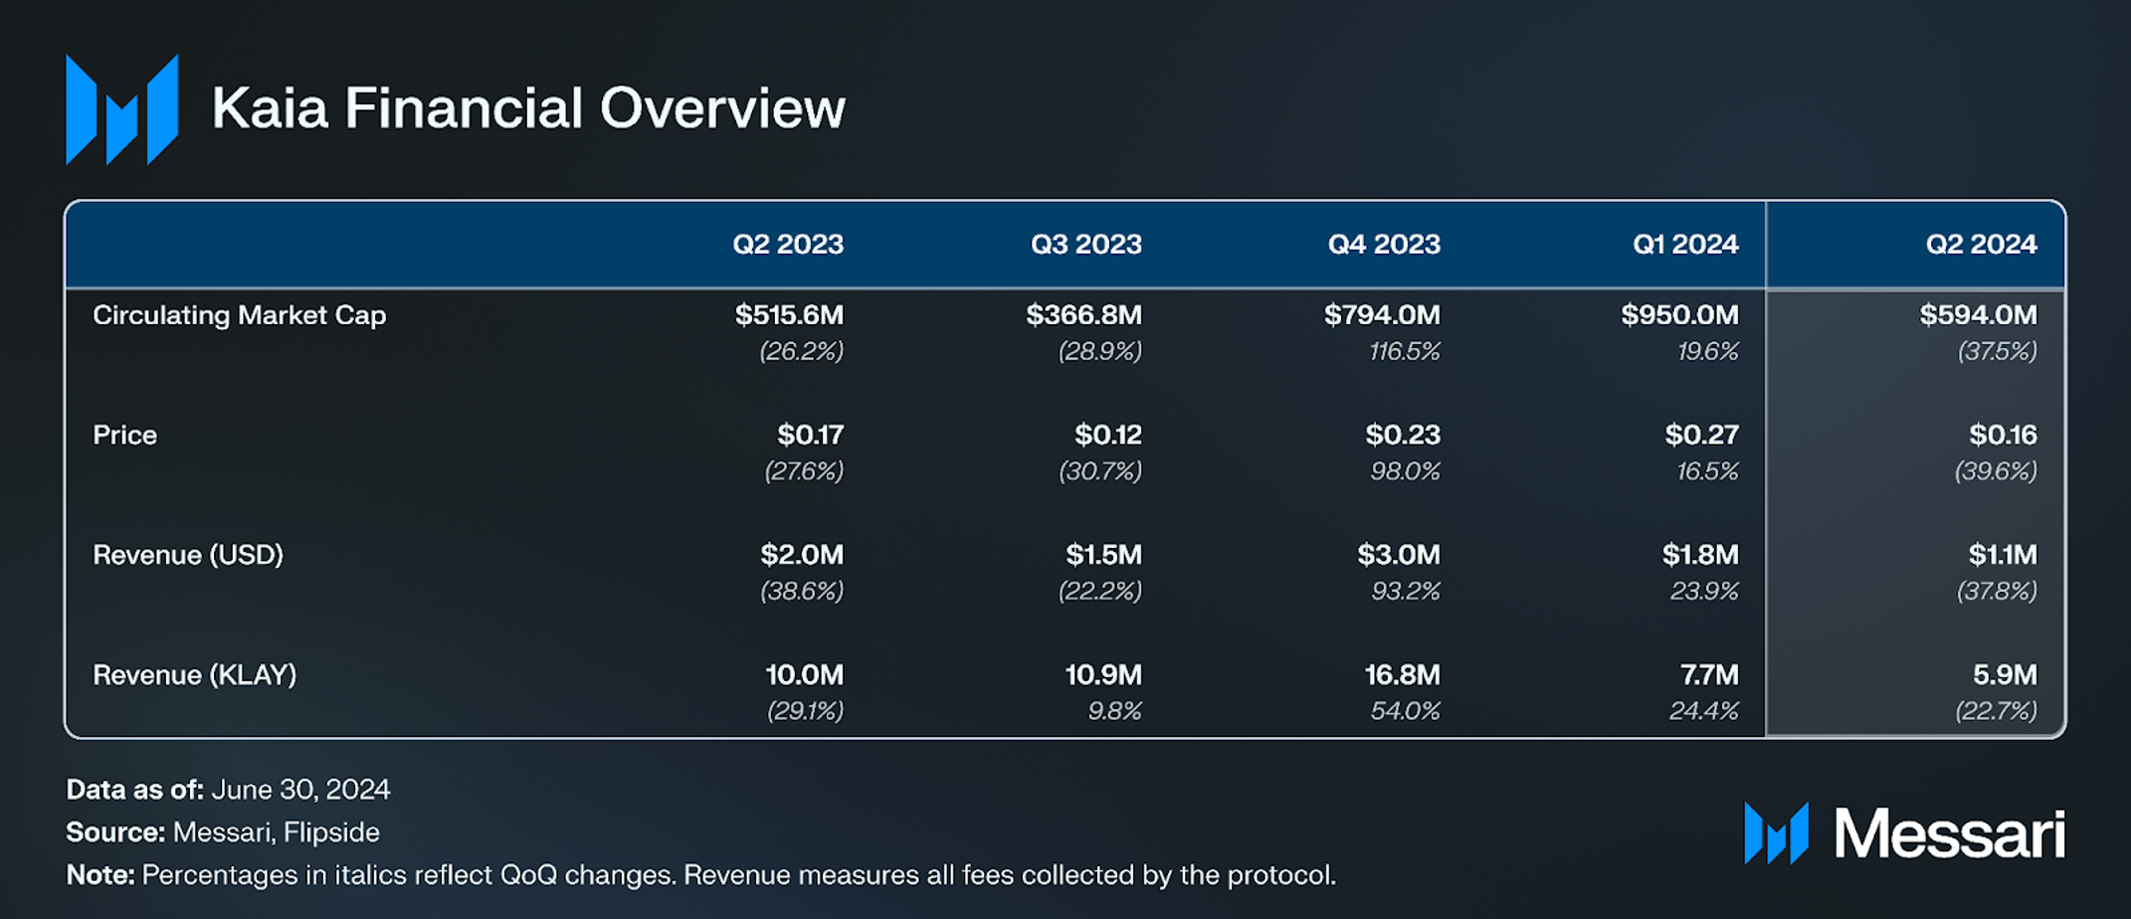The image size is (2131, 919).
Task: Select the "Q2 2023" column header
Action: pyautogui.click(x=788, y=245)
